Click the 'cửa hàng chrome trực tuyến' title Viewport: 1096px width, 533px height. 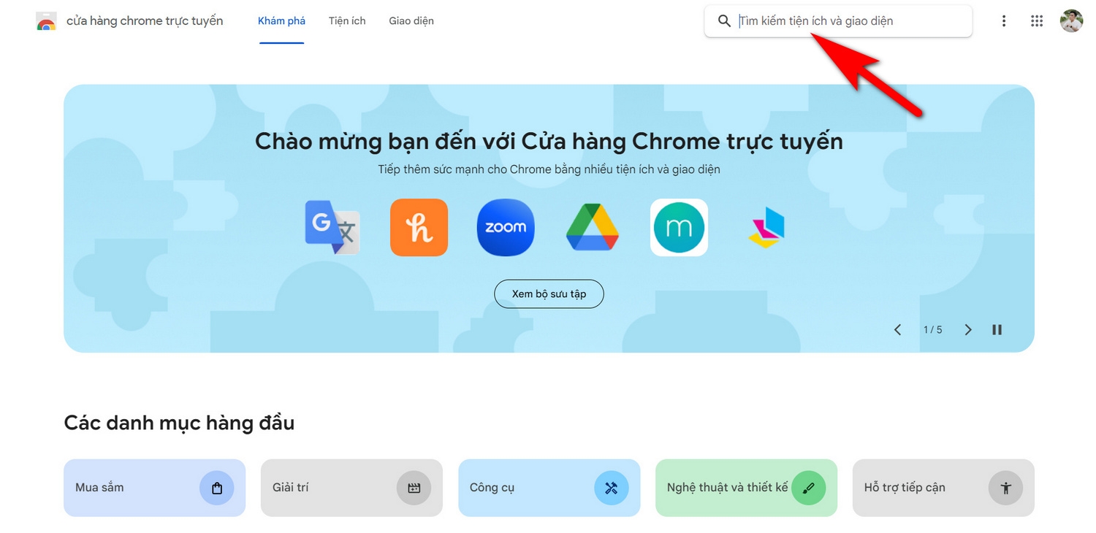(x=145, y=21)
